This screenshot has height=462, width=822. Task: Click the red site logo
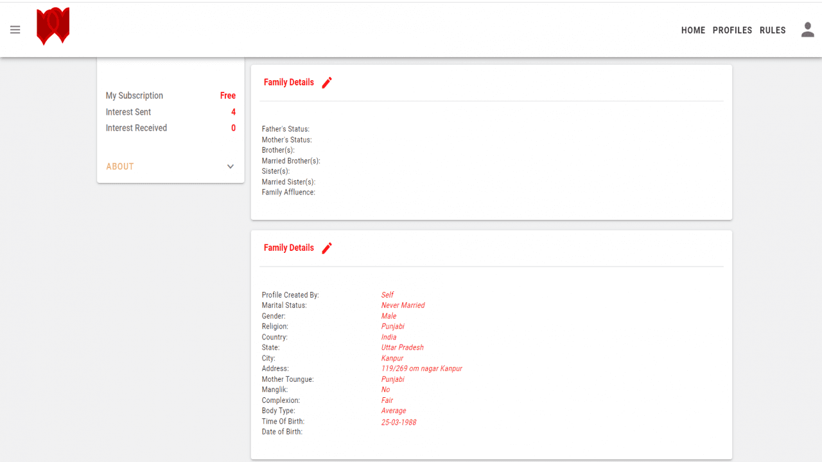(53, 26)
